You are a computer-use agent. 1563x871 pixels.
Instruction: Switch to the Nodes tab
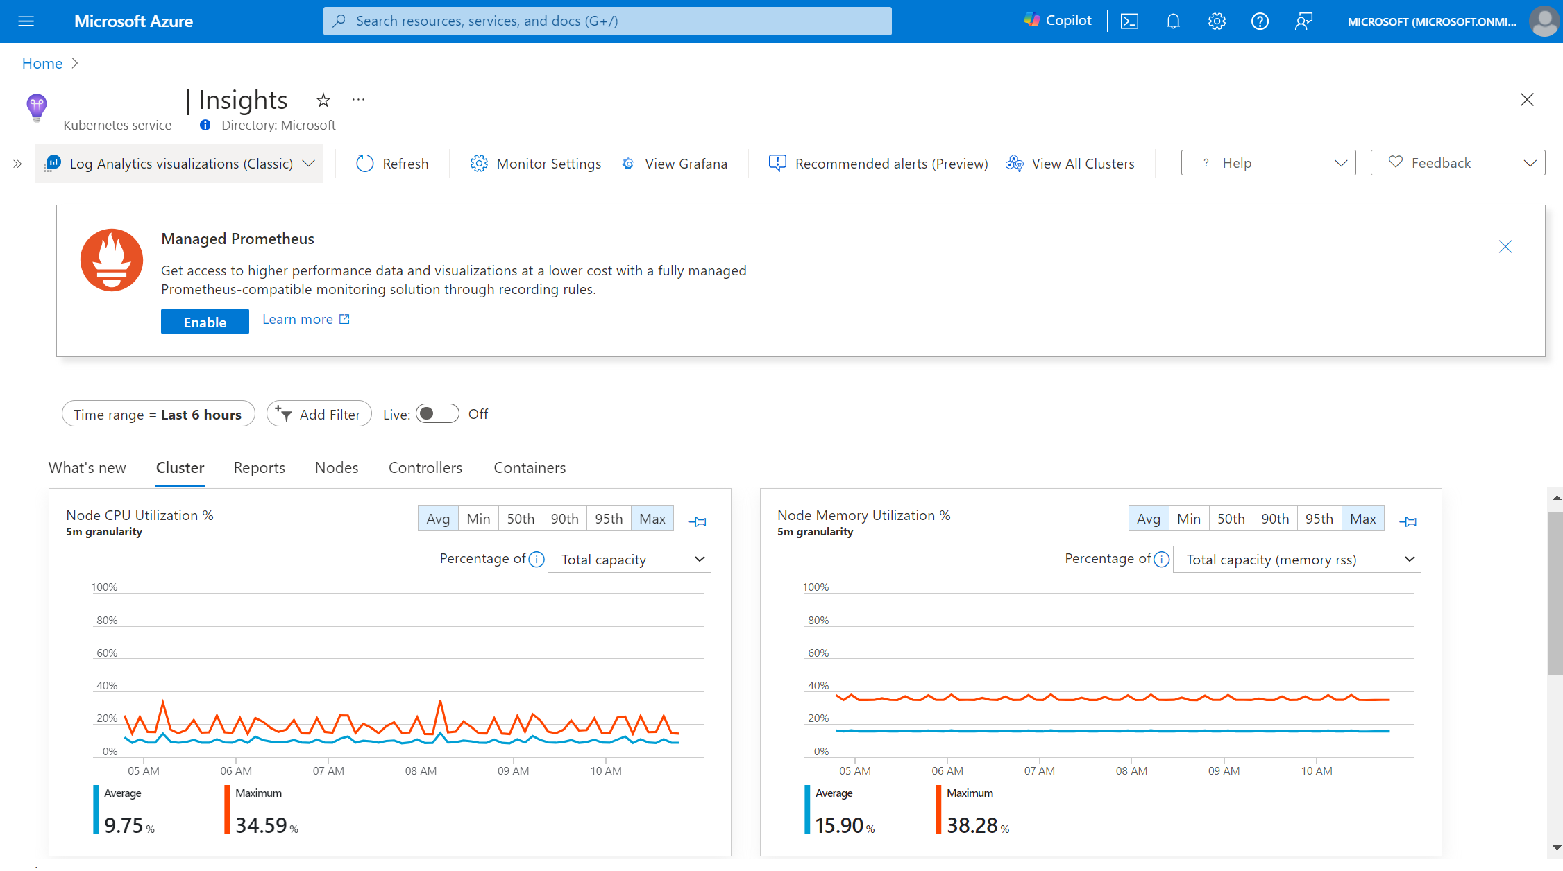pos(336,467)
